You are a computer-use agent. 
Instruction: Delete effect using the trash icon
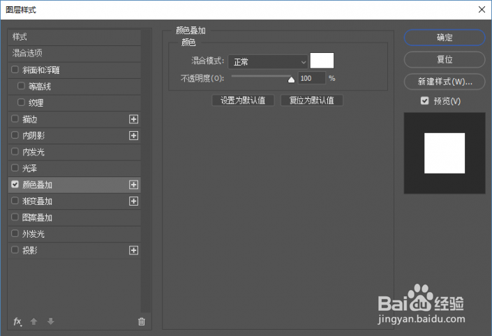pos(142,321)
